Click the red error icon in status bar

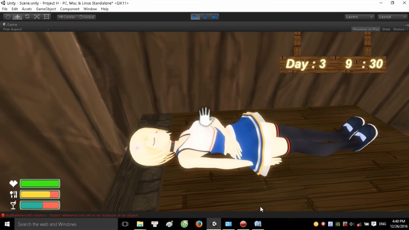tap(3, 215)
